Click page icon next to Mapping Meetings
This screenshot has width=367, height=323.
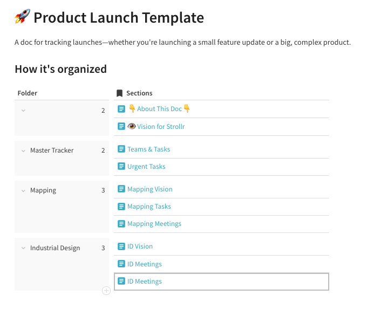coord(121,224)
